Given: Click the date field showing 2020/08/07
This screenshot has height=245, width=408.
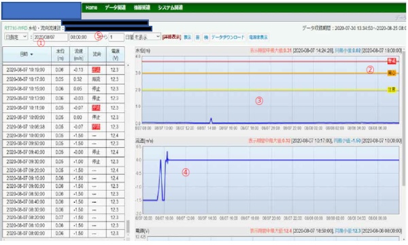Looking at the screenshot, I should point(50,37).
